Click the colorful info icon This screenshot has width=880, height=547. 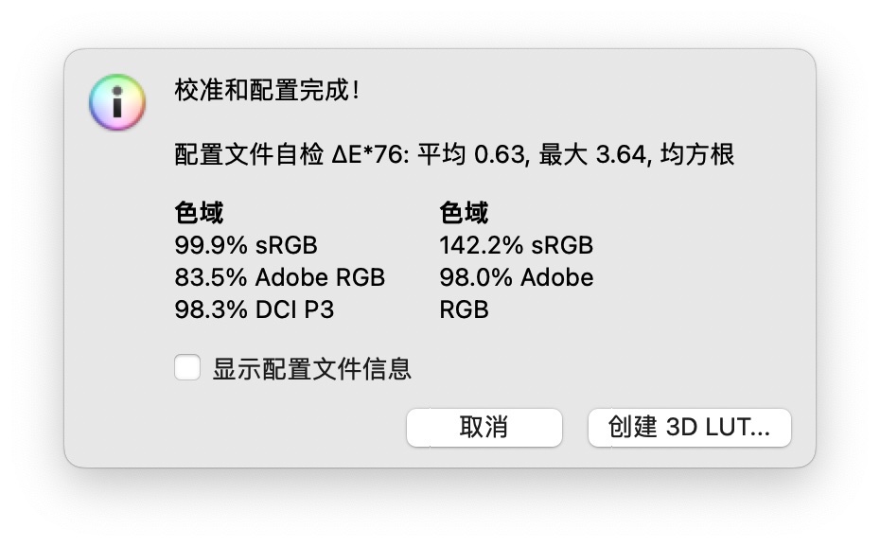[116, 102]
